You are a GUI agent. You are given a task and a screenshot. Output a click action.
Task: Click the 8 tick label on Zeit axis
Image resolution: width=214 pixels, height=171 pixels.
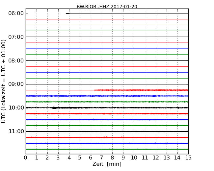point(112,158)
